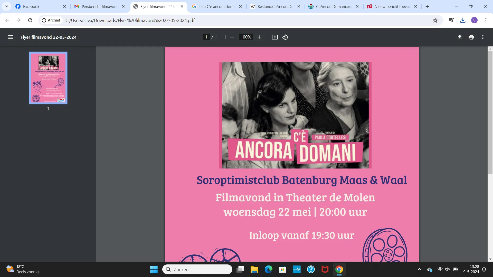Image resolution: width=493 pixels, height=277 pixels.
Task: Open the help question mark app
Action: click(x=311, y=269)
